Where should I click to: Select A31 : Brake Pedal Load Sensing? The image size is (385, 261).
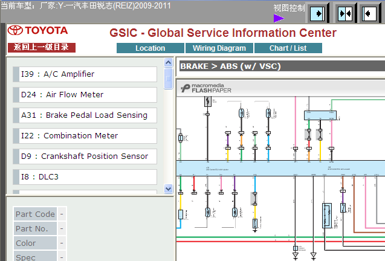coord(85,115)
